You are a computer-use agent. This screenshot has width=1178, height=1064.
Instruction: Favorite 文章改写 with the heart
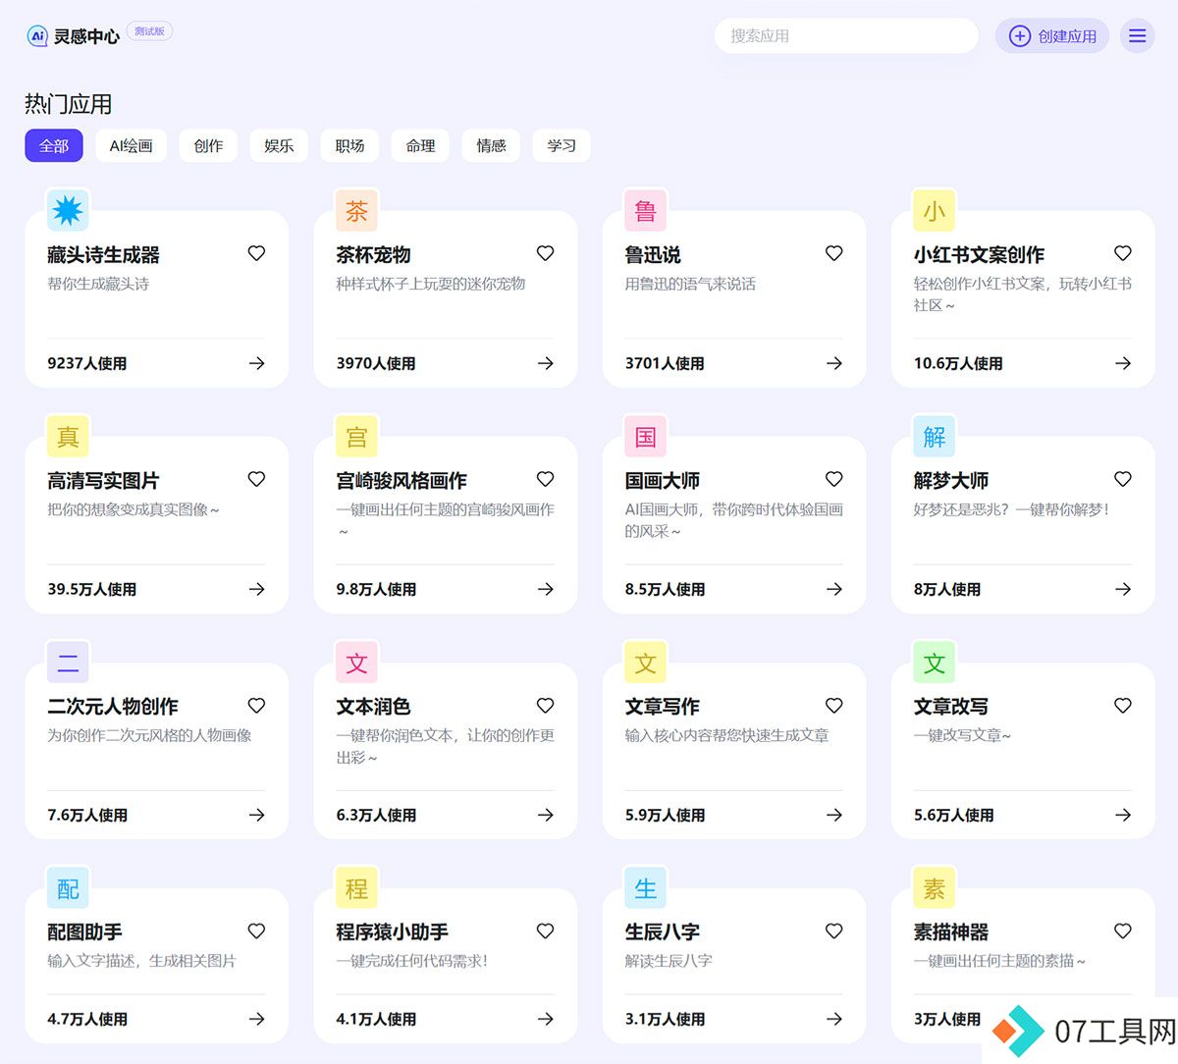[x=1122, y=705]
